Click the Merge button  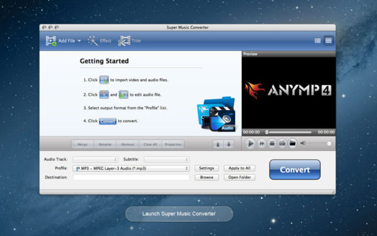pyautogui.click(x=82, y=145)
